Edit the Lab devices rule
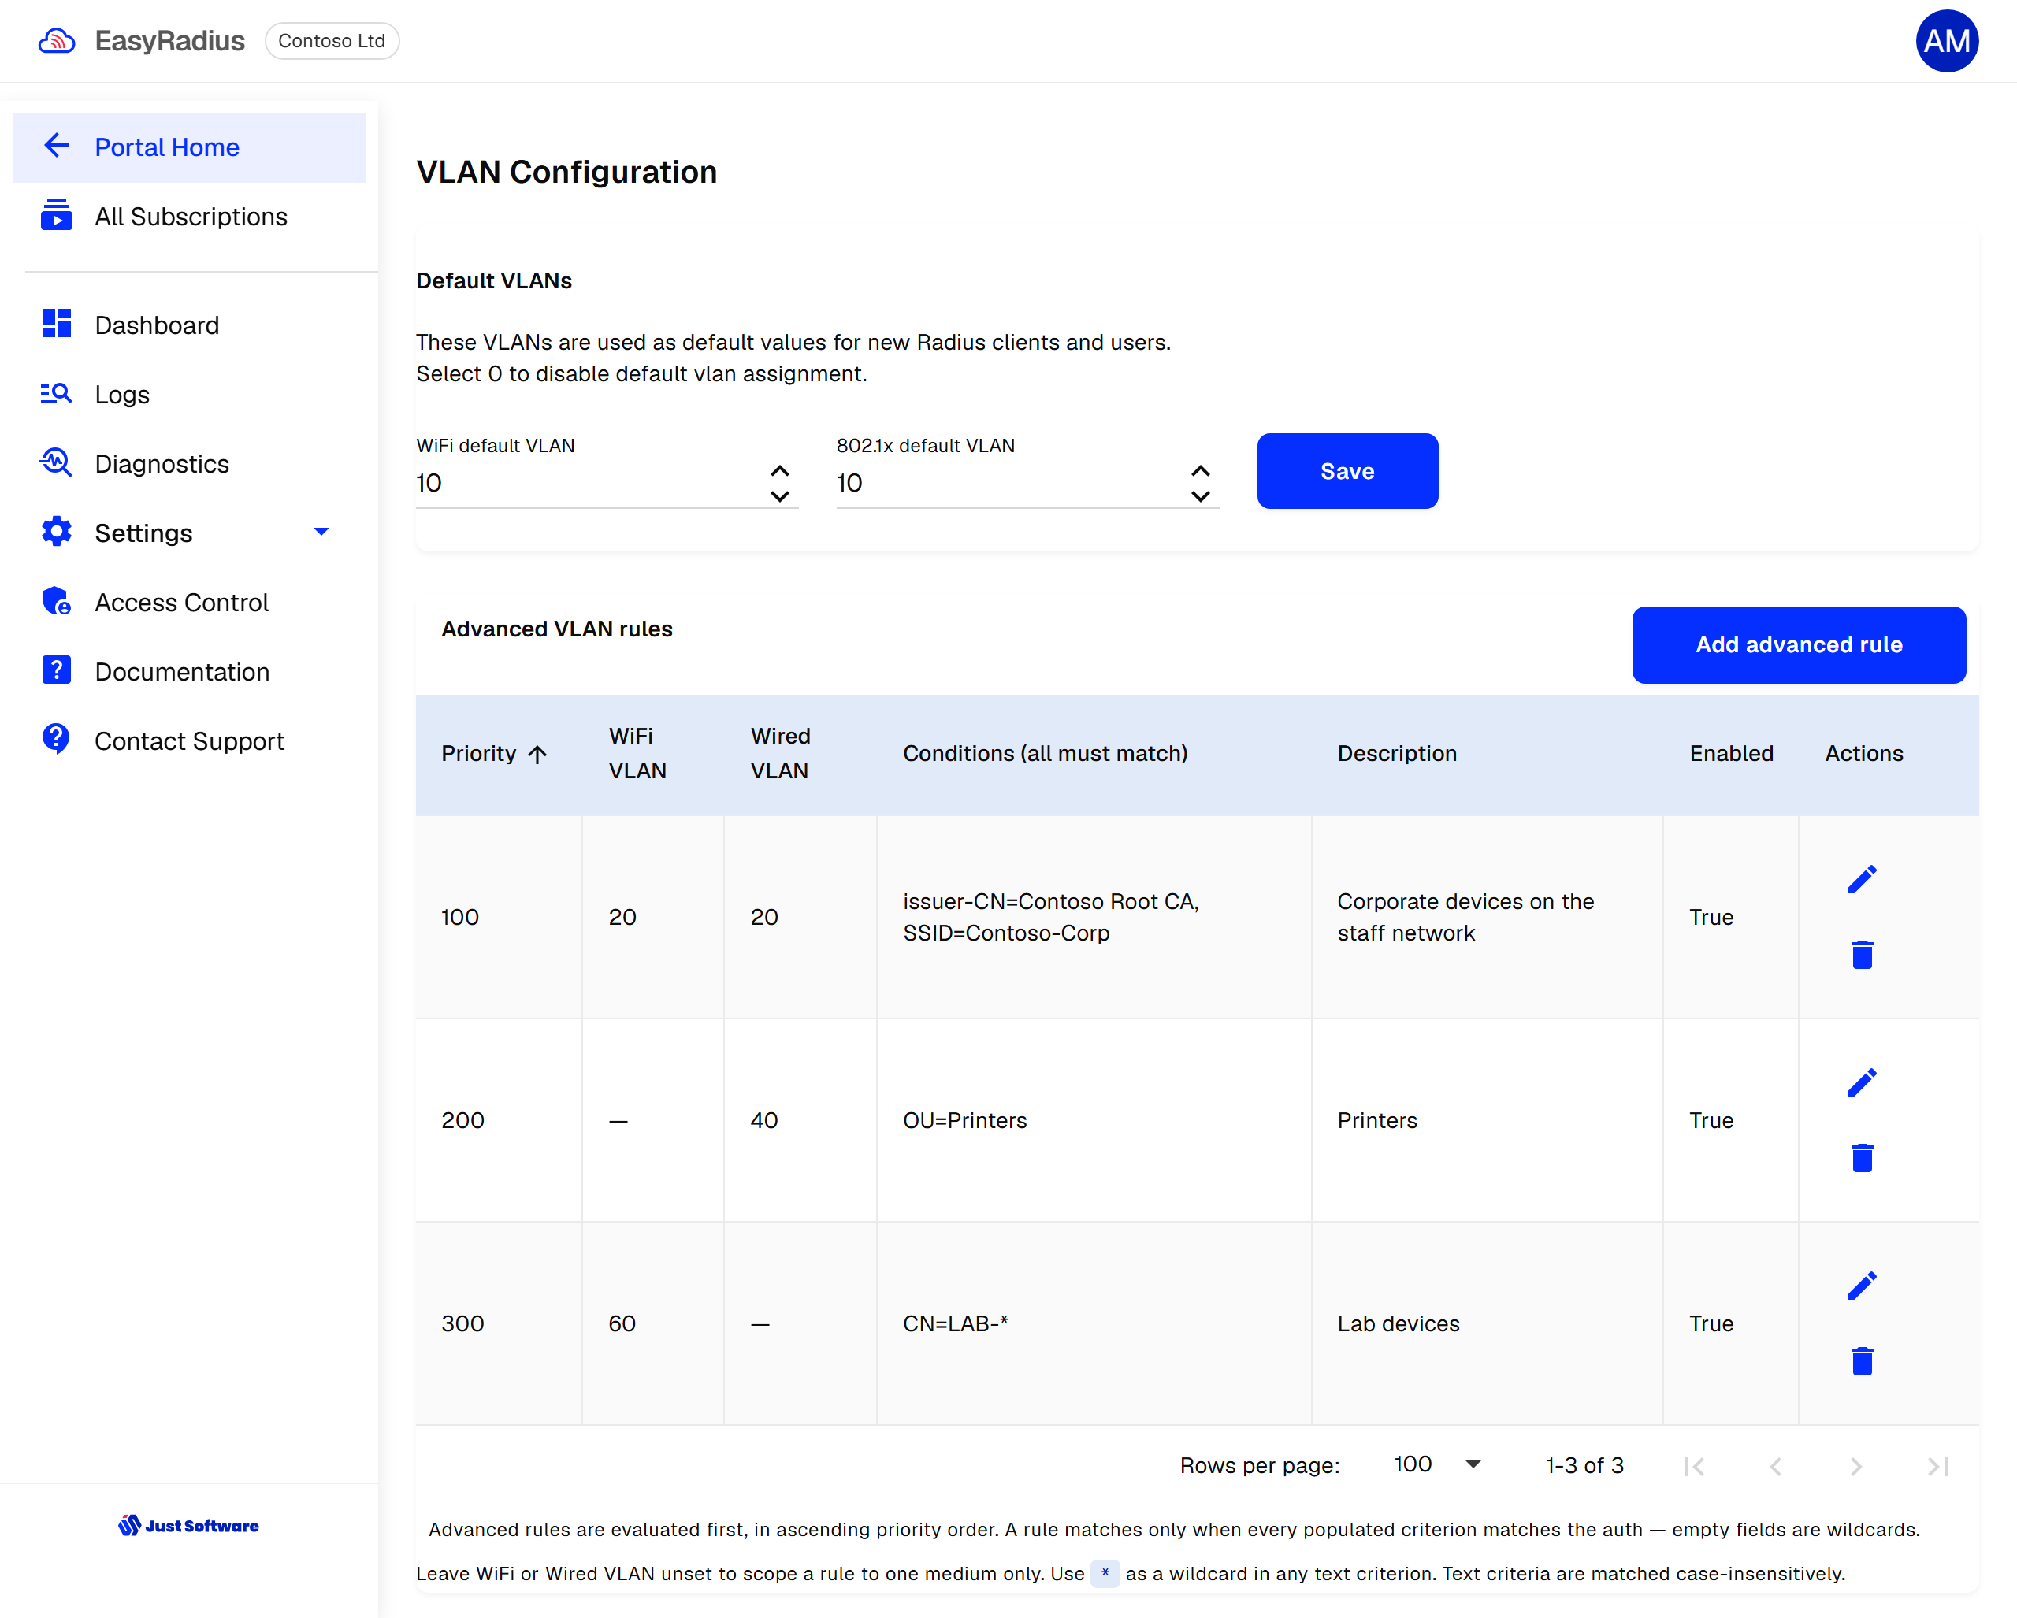Viewport: 2017px width, 1618px height. (1862, 1285)
